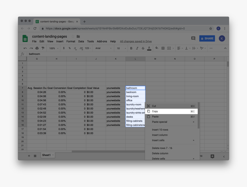The height and width of the screenshot is (187, 247).
Task: Open the View menu
Action: coord(50,41)
